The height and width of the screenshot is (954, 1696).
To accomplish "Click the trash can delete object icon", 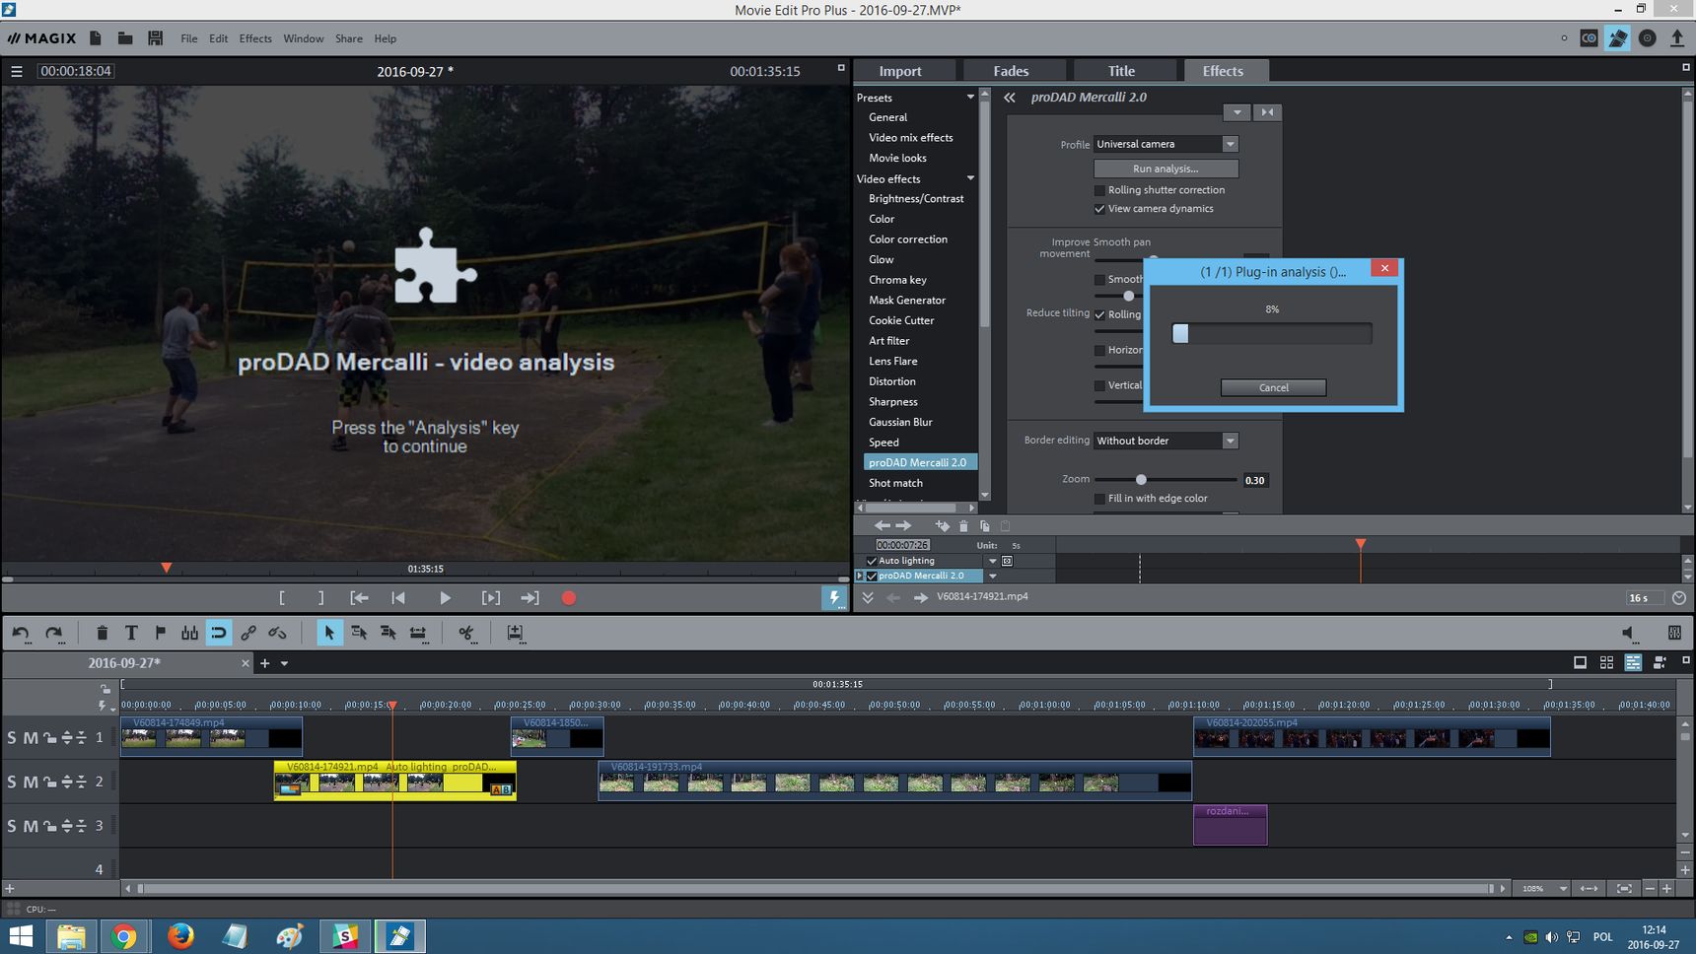I will click(102, 633).
